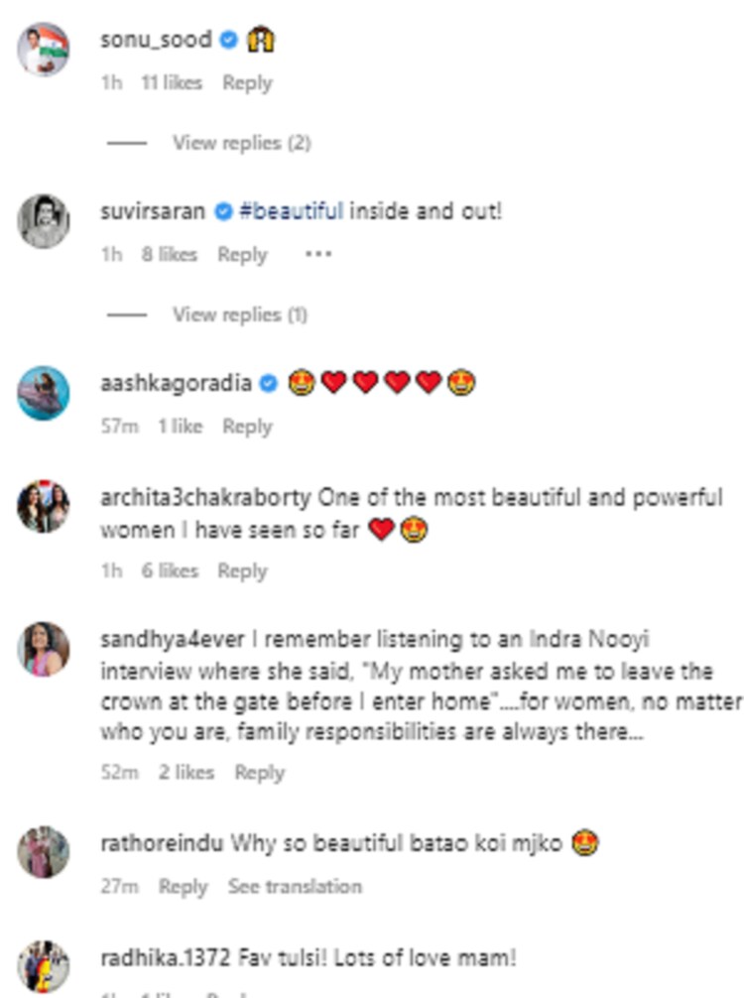The height and width of the screenshot is (998, 744).
Task: Open aashkagoradia's profile avatar
Action: click(x=44, y=393)
